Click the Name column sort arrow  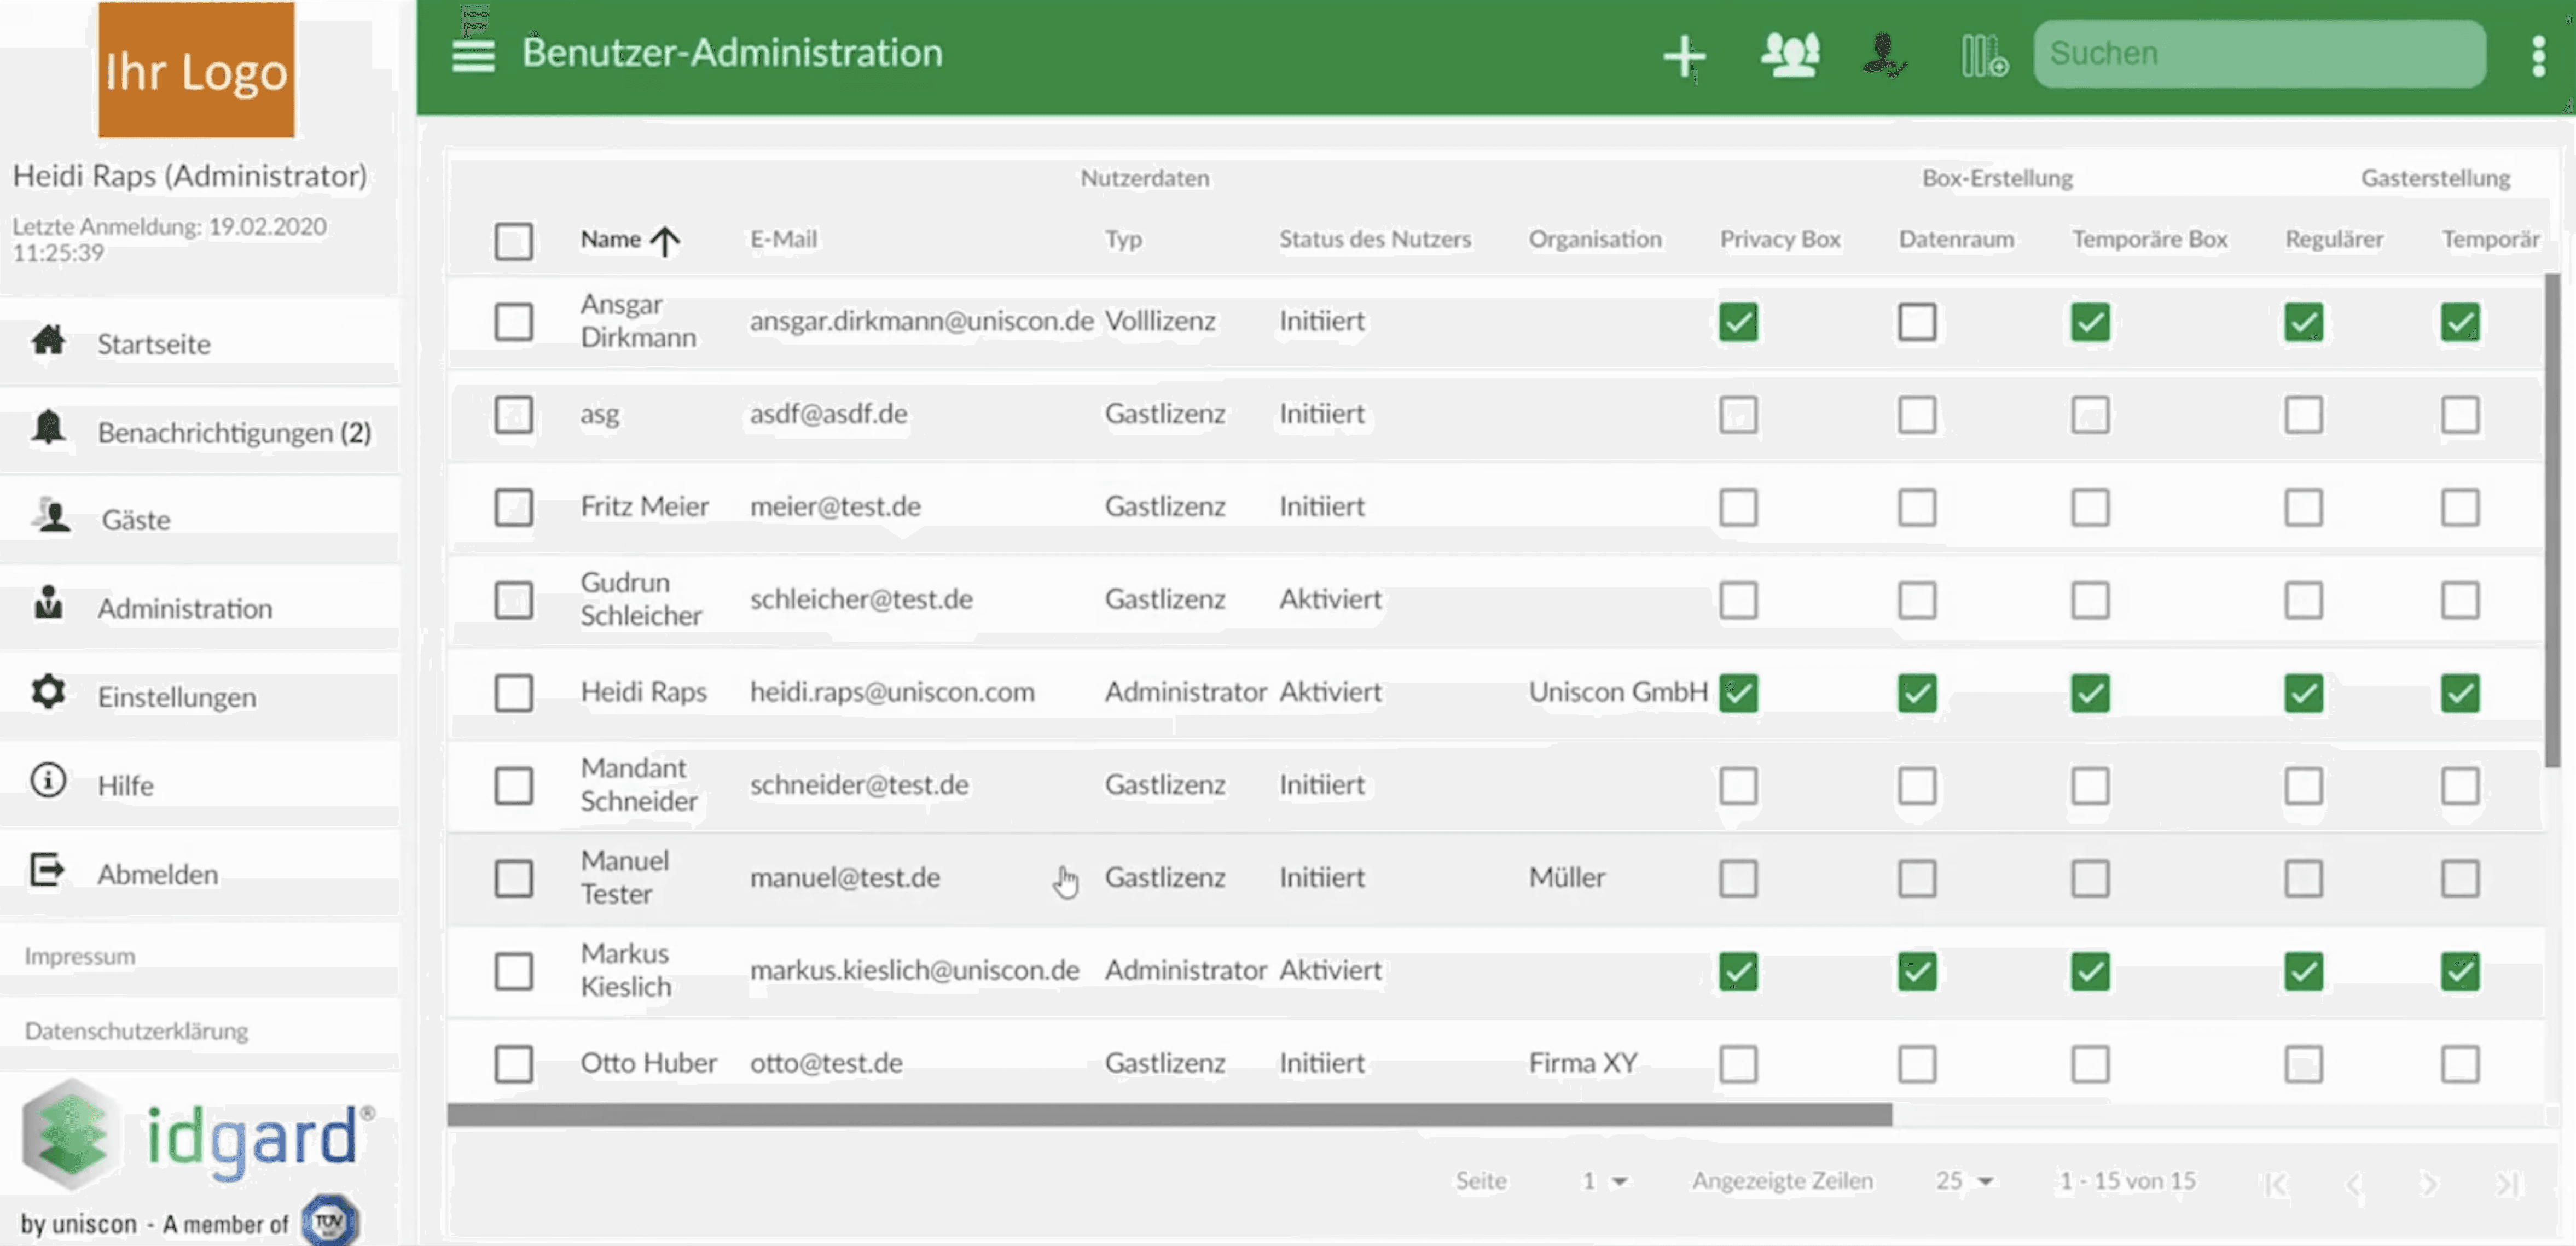point(665,240)
